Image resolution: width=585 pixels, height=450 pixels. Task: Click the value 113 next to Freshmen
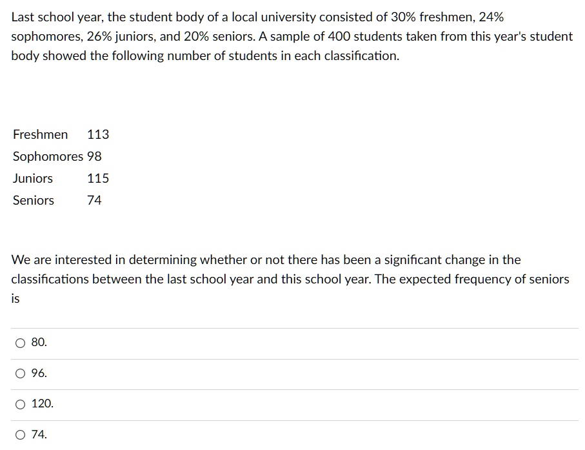point(97,134)
